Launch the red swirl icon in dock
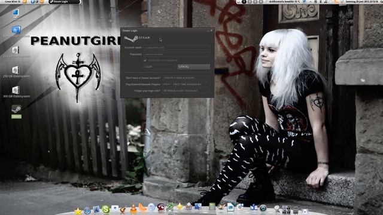This screenshot has height=215, width=383. (161, 207)
